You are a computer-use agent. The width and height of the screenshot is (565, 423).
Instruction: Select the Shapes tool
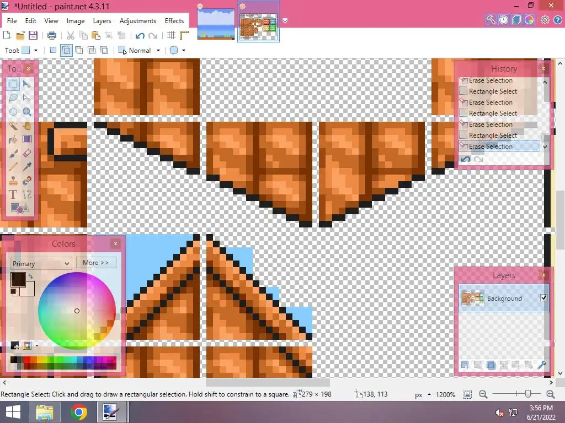click(19, 208)
